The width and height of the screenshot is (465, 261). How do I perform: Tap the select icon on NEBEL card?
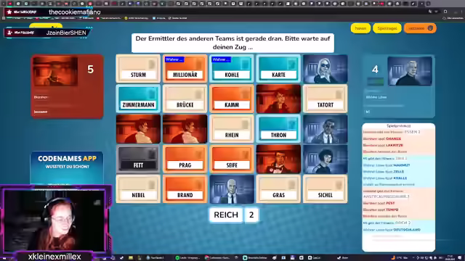(x=152, y=185)
